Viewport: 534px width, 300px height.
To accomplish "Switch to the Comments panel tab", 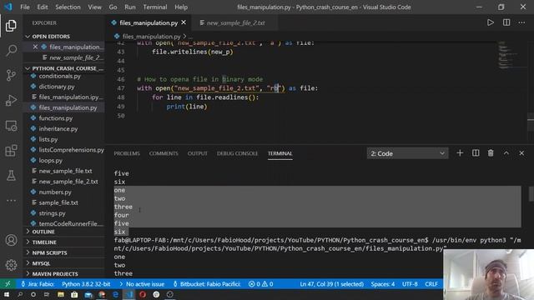I will [x=164, y=153].
